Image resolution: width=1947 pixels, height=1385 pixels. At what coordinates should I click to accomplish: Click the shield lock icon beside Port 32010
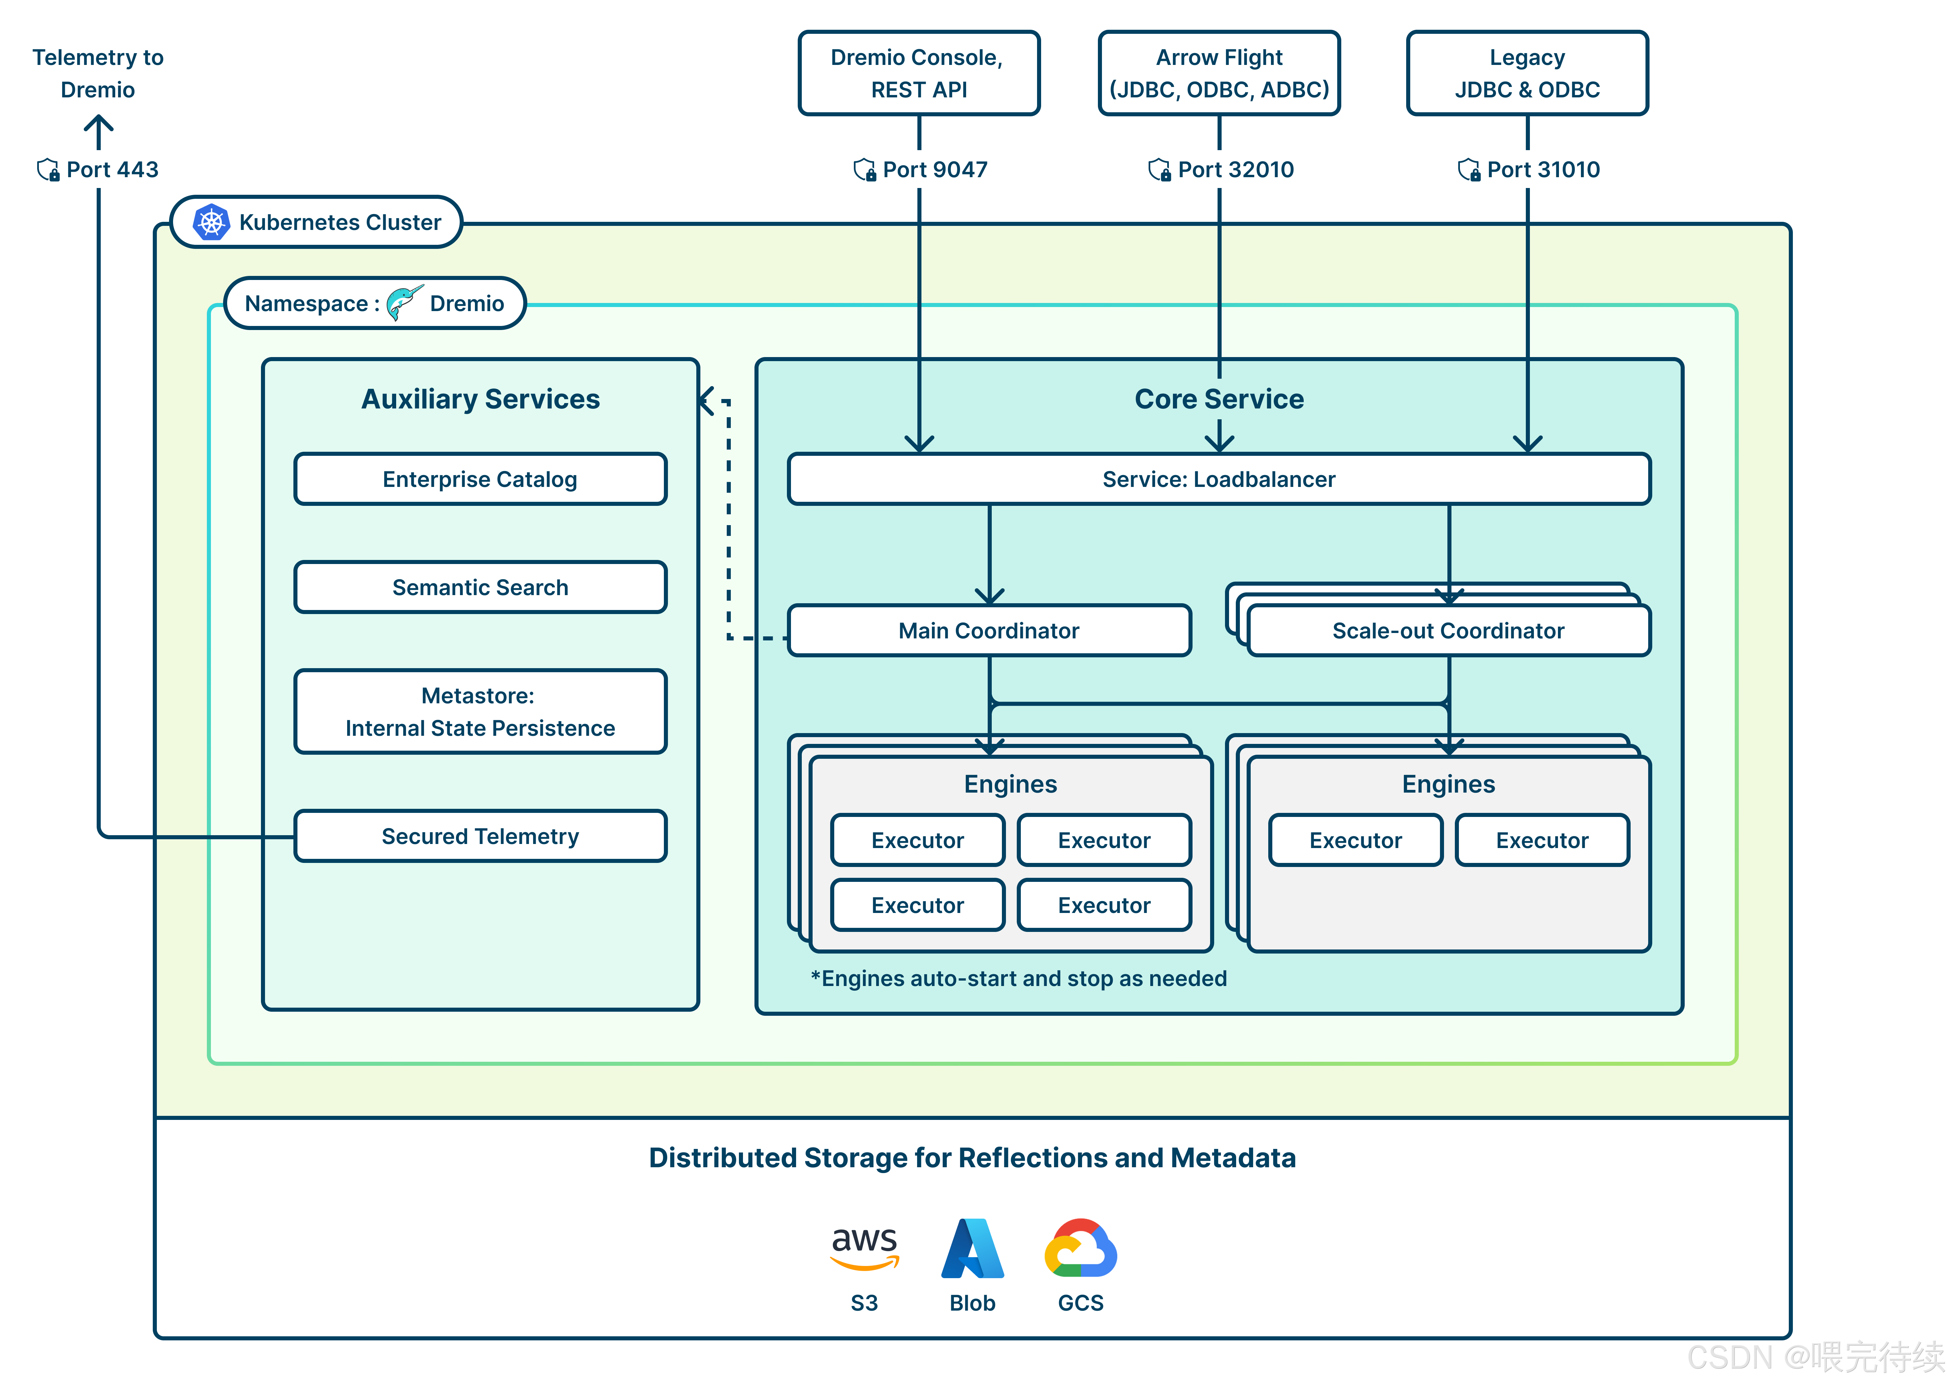click(x=1159, y=170)
